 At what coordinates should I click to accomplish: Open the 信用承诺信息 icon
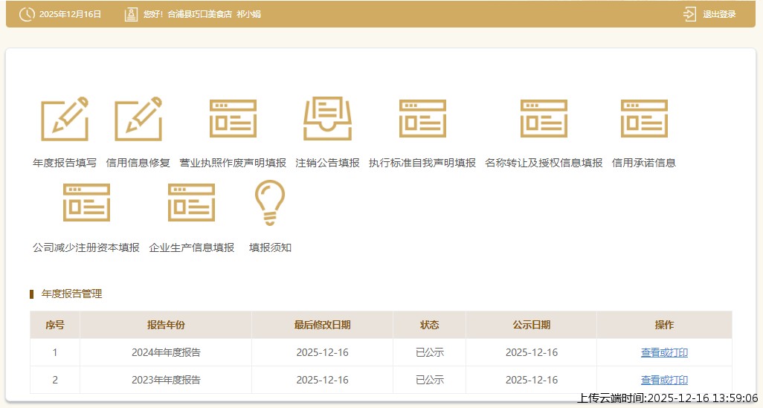tap(644, 119)
